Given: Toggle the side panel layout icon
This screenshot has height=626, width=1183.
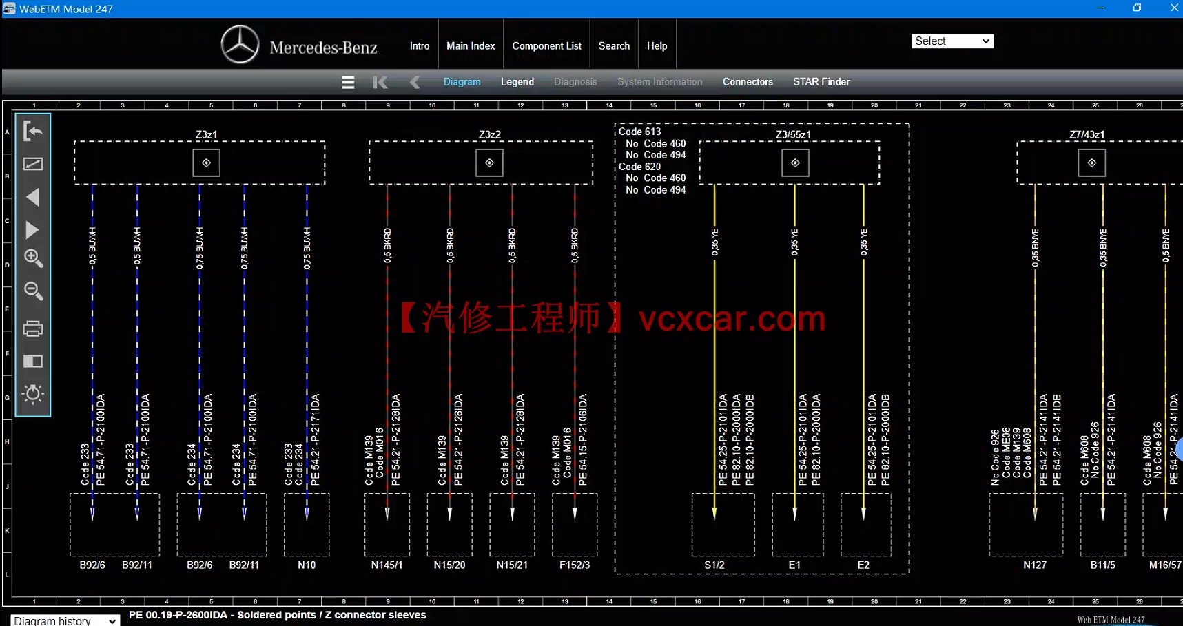Looking at the screenshot, I should [x=32, y=362].
